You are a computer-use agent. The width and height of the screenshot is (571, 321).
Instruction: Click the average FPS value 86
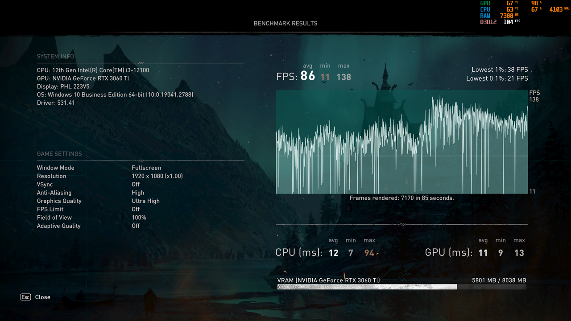pos(308,76)
